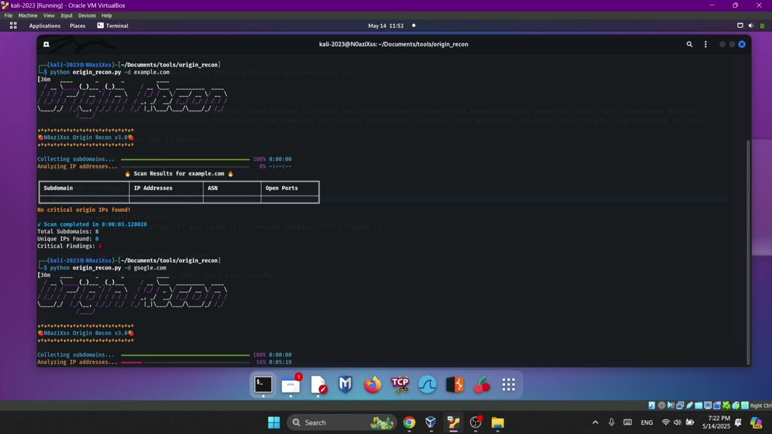Click the VirtualBox USB status icon
This screenshot has height=434, width=772.
(x=689, y=406)
